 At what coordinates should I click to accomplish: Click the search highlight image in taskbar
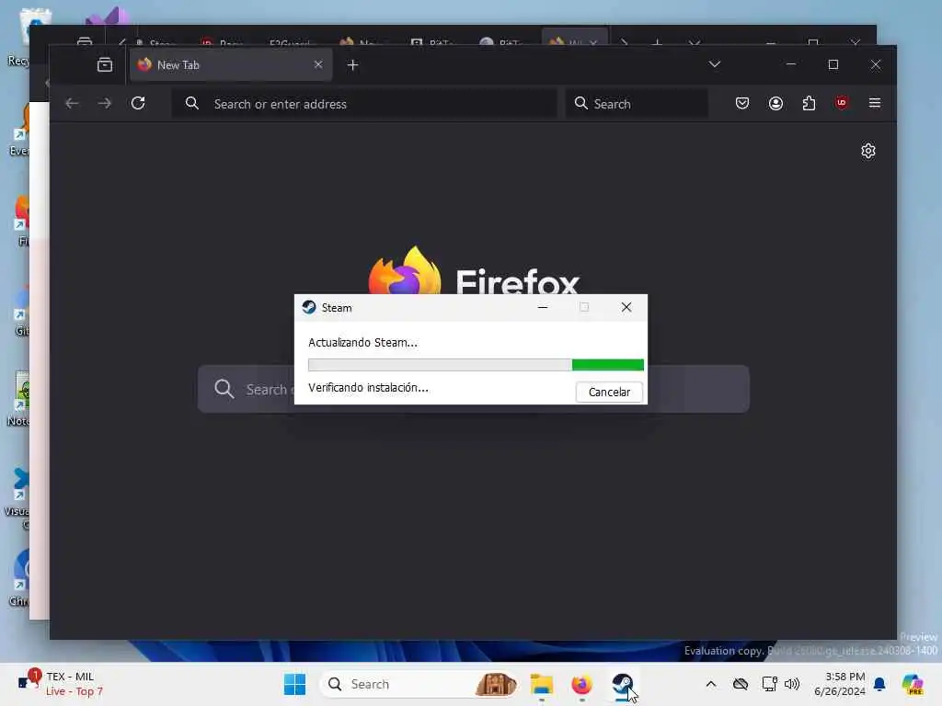[496, 684]
